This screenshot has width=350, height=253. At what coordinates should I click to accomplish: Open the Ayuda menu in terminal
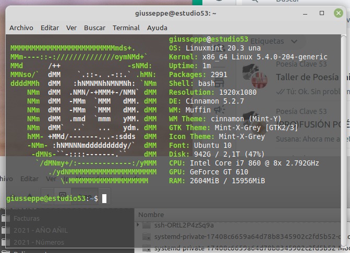click(157, 28)
